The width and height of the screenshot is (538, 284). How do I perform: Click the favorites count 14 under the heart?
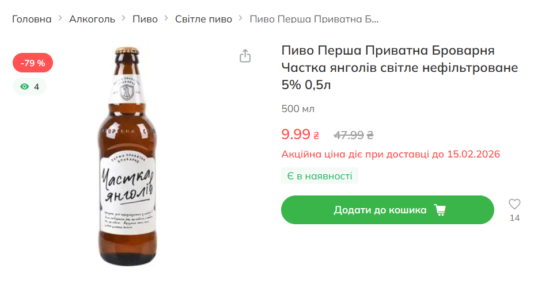pyautogui.click(x=514, y=218)
